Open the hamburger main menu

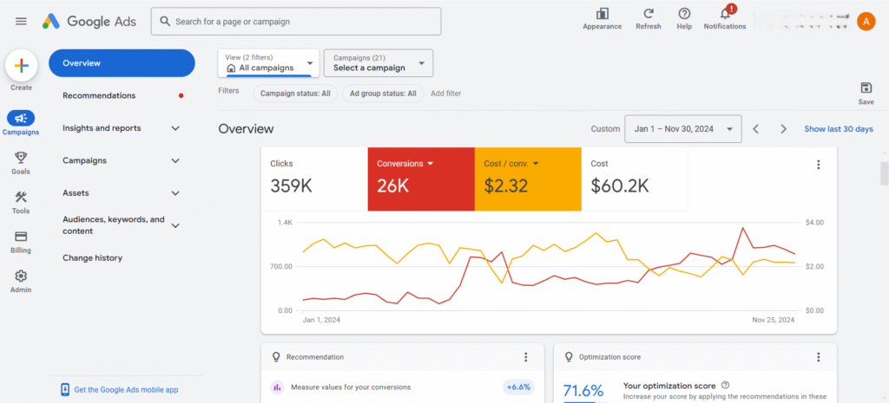(21, 22)
